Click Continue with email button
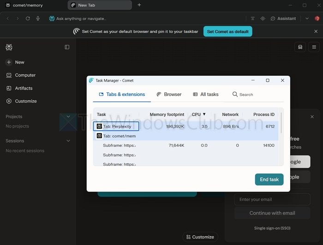The image size is (323, 245). 272,213
